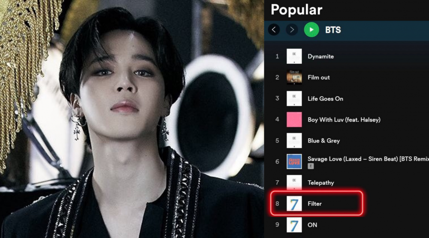Screen dimensions: 429x238
Task: Play the track Dynamite
Action: (x=320, y=57)
